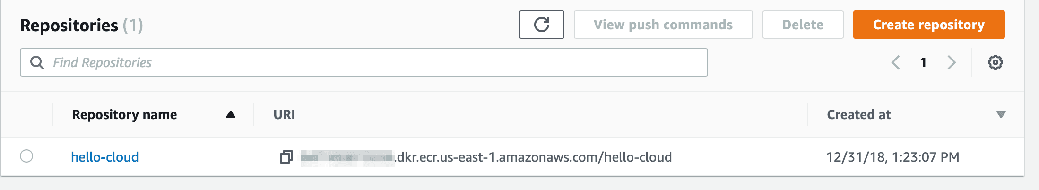Copy the hello-cloud repository URI
1039x190 pixels.
coord(286,157)
